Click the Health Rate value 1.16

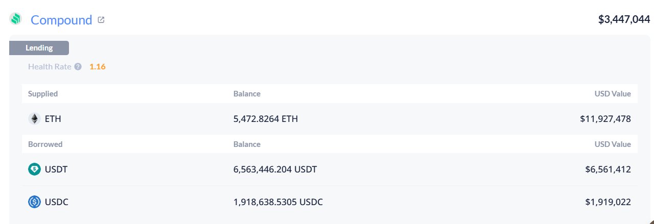97,66
